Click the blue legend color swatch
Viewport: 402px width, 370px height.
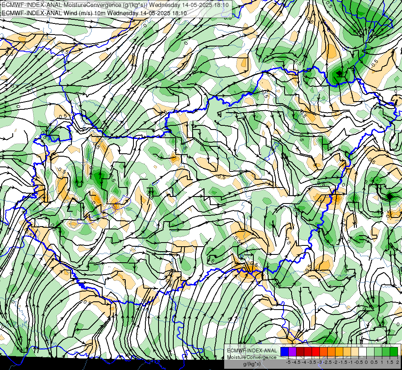285,352
